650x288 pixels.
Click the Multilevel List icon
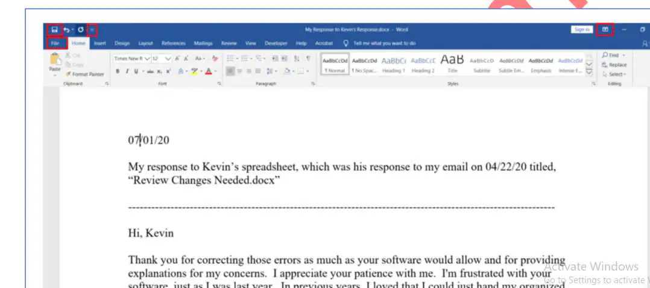click(x=259, y=59)
